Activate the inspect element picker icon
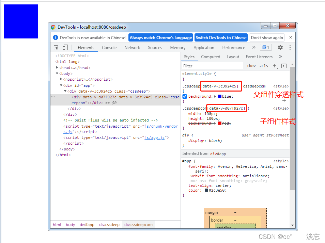This screenshot has width=325, height=243. coord(56,48)
